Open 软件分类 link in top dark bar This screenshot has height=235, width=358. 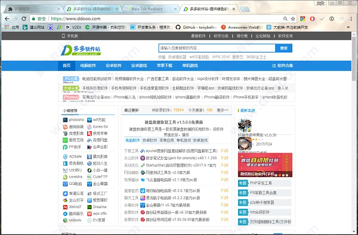[221, 36]
